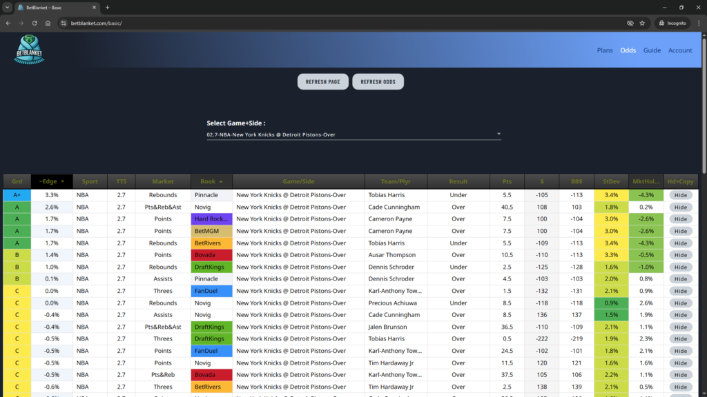
Task: Open the Plans page
Action: [605, 50]
